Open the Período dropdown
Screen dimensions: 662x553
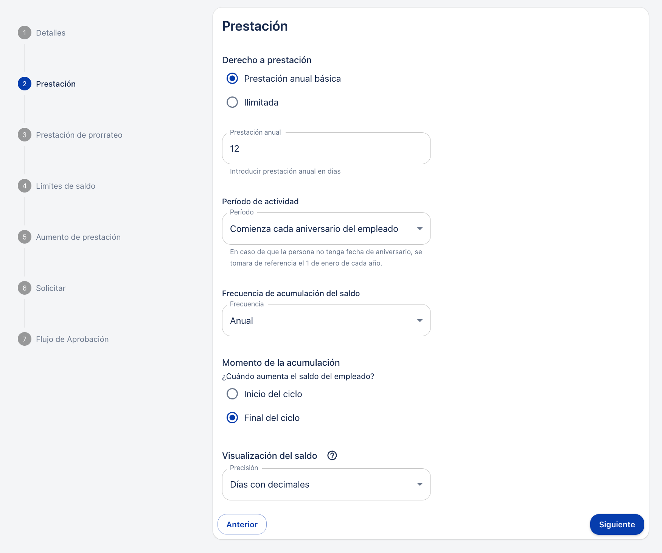[x=326, y=229]
